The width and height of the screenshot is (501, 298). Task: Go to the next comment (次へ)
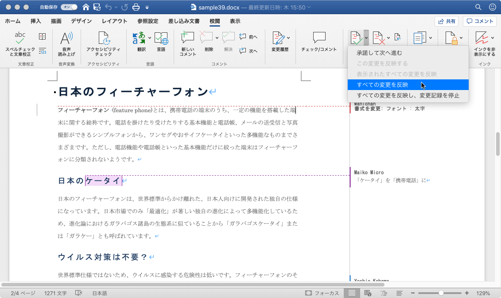[249, 51]
